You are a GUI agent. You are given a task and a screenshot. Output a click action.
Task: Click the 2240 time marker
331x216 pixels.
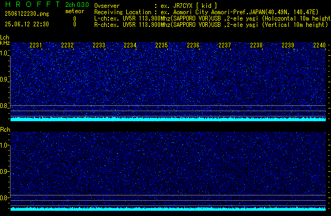coord(319,45)
